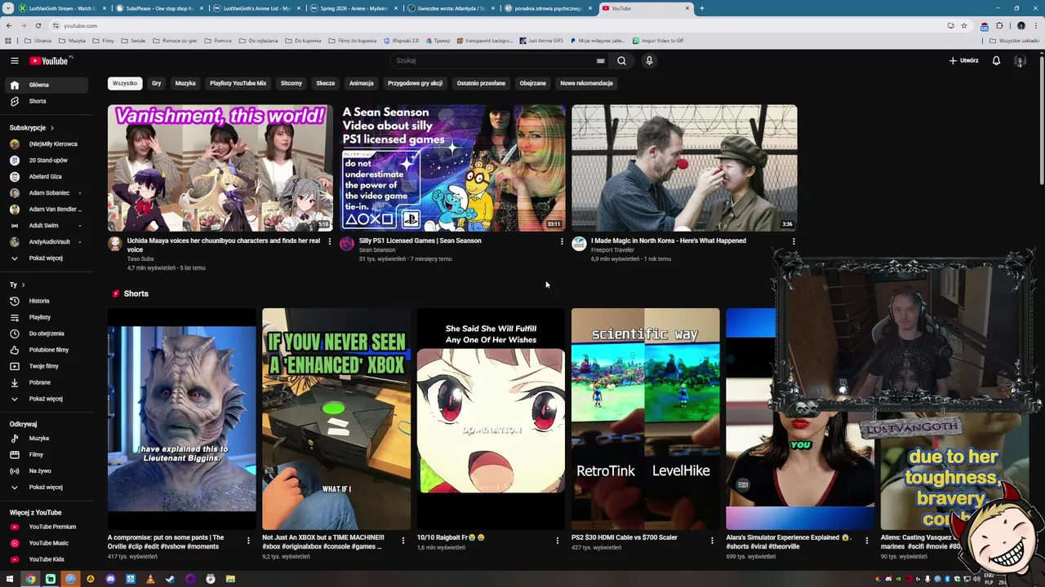The height and width of the screenshot is (587, 1045).
Task: Expand Pokaż więcej under Odkrywaj
Action: pyautogui.click(x=45, y=488)
